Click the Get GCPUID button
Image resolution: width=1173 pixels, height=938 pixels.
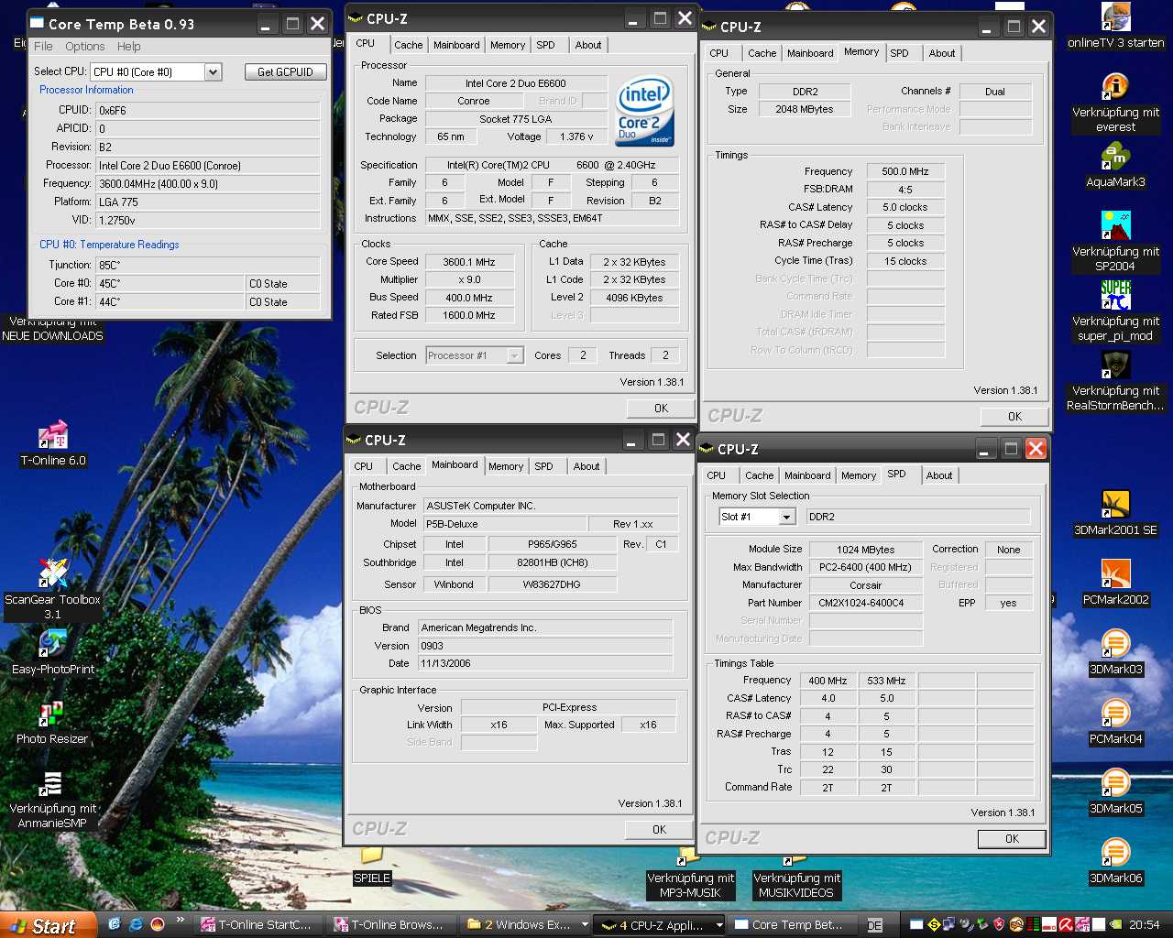[x=285, y=71]
